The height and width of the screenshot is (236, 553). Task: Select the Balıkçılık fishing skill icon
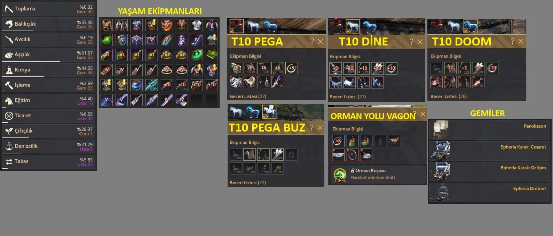[x=9, y=24]
